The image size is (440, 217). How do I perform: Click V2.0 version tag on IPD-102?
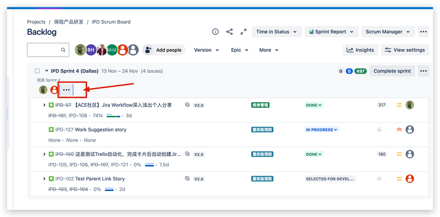tap(199, 179)
